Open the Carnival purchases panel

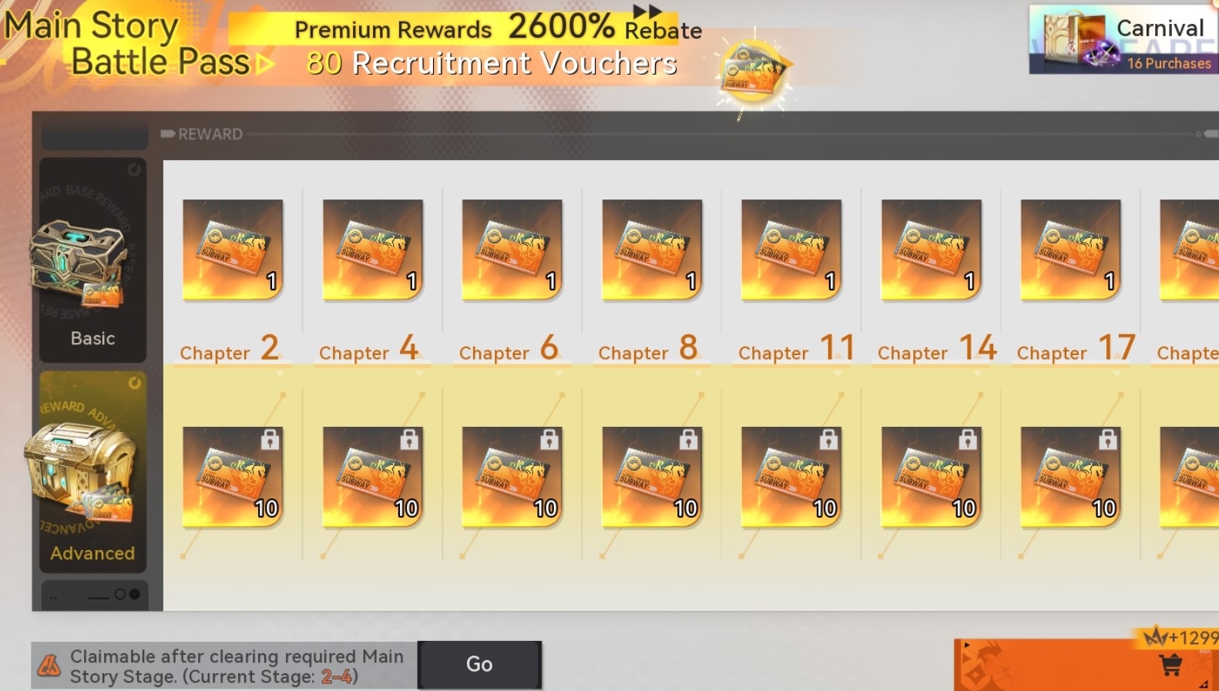click(1124, 40)
